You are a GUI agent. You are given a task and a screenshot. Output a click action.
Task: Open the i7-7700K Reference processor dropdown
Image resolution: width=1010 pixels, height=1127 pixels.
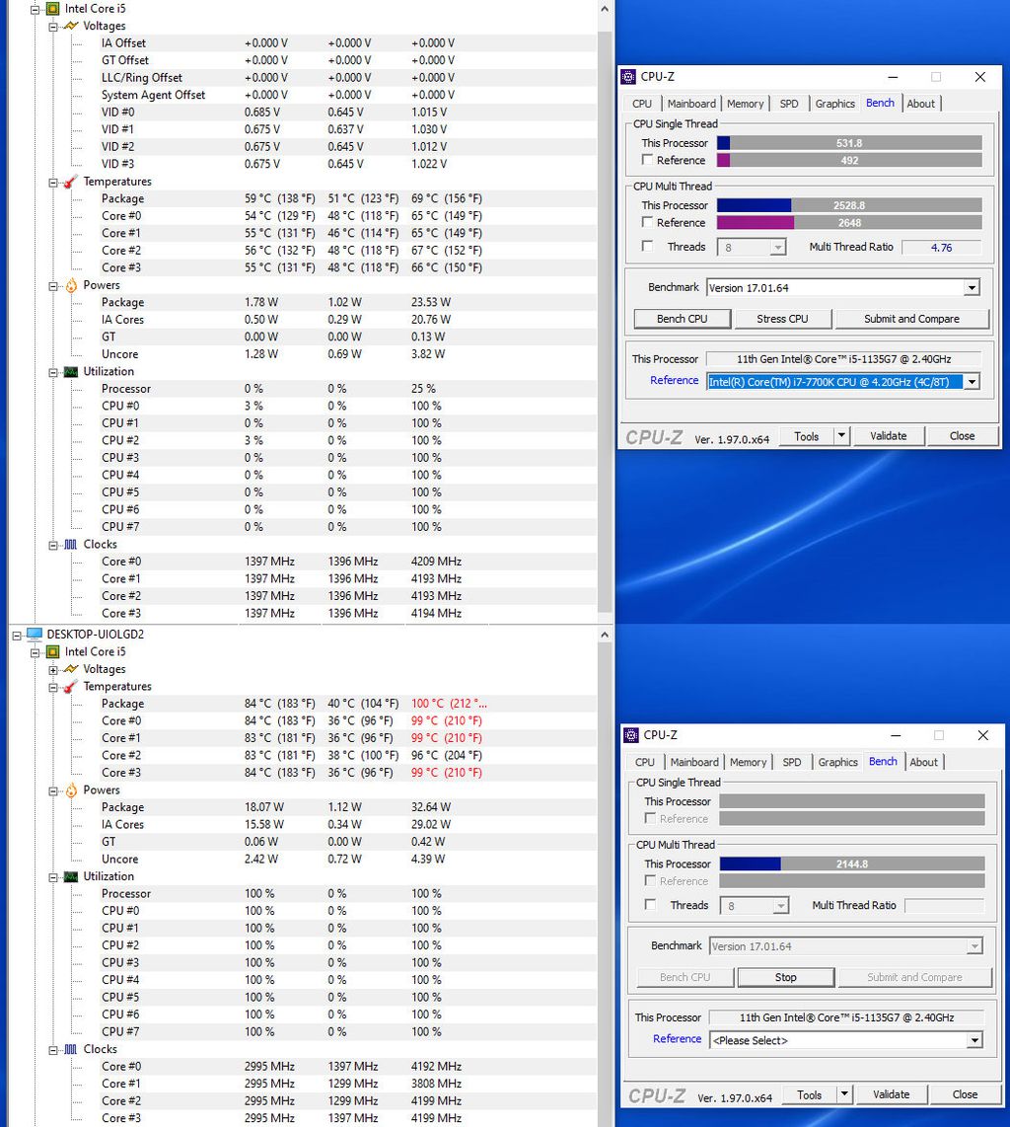(972, 382)
